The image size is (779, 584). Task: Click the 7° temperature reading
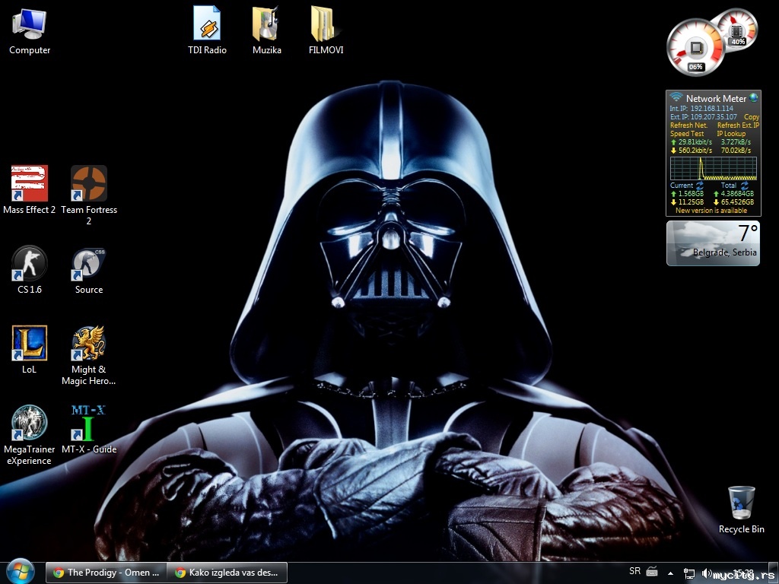point(748,233)
